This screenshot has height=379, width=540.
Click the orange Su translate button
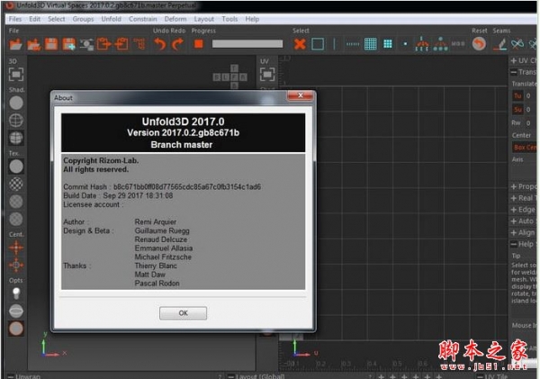517,110
